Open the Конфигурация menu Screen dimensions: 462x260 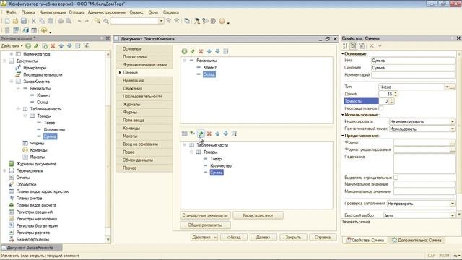pos(53,12)
